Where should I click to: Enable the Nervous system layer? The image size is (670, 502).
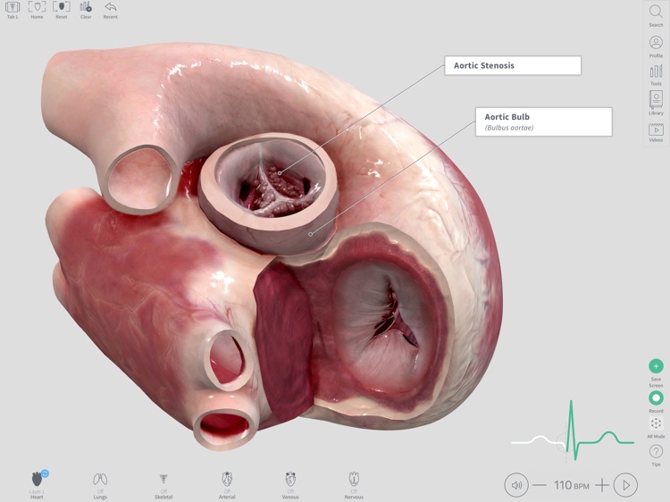[x=354, y=481]
